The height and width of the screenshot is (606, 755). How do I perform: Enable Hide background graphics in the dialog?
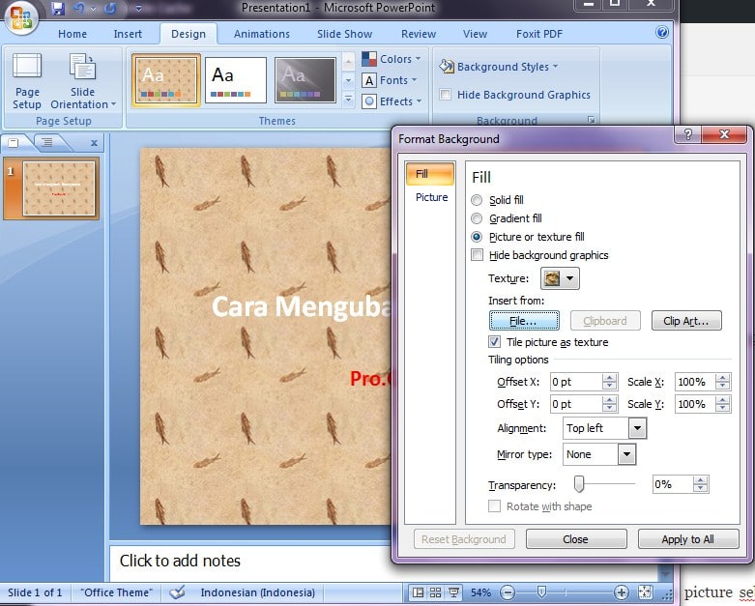pos(477,255)
